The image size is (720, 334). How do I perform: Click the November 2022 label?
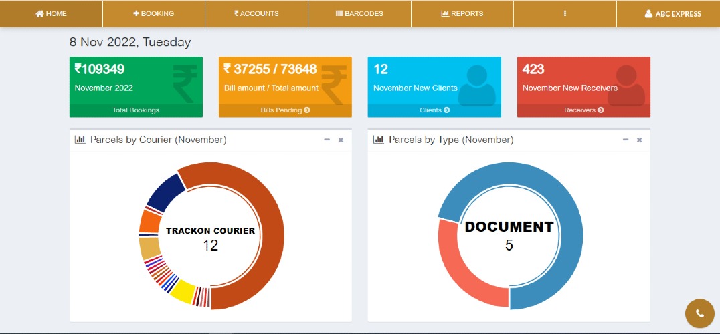tap(104, 88)
